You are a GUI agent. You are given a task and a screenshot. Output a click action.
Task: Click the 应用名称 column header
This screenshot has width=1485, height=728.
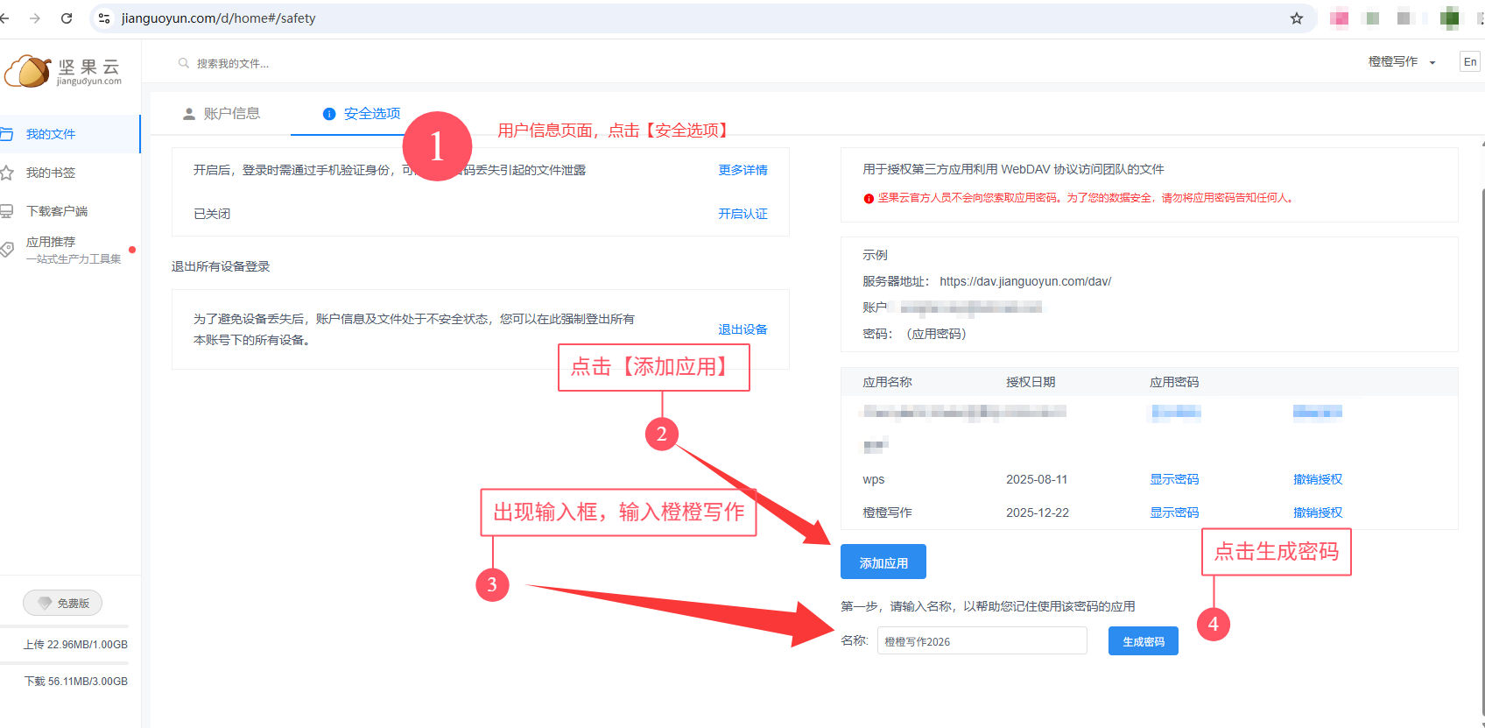pyautogui.click(x=887, y=382)
